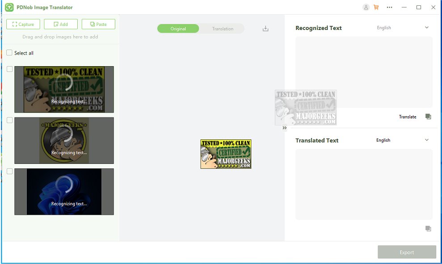Open the user account profile icon

click(366, 7)
